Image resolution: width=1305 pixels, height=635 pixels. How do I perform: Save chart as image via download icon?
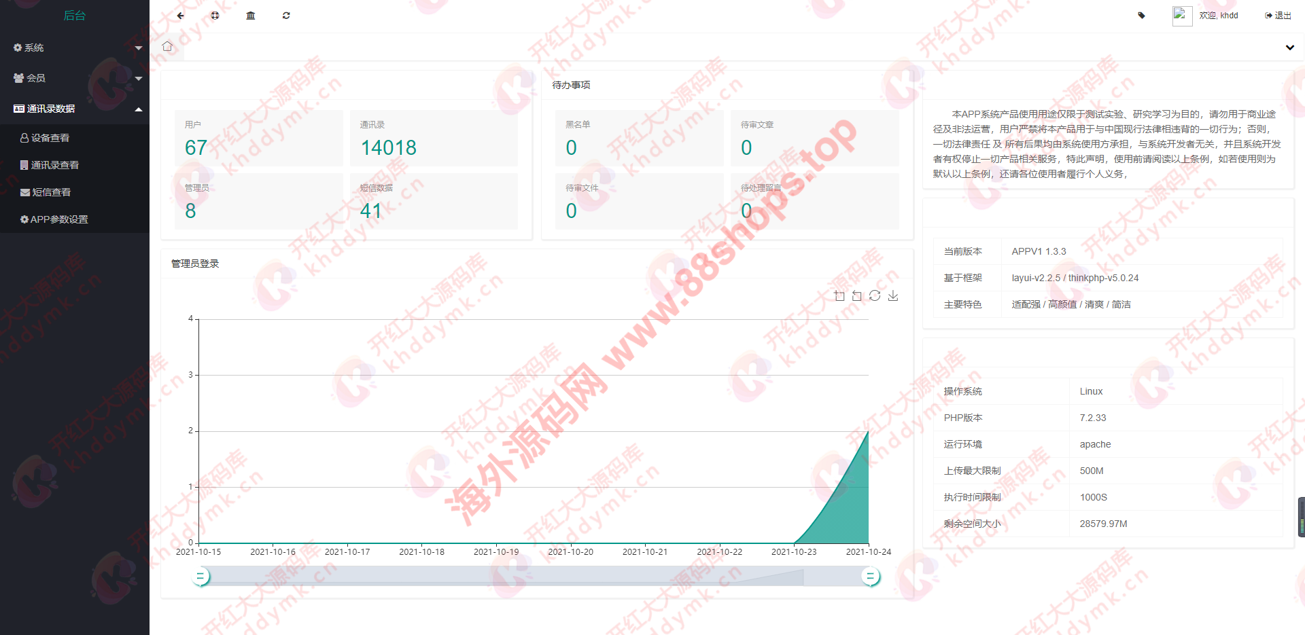pyautogui.click(x=893, y=296)
